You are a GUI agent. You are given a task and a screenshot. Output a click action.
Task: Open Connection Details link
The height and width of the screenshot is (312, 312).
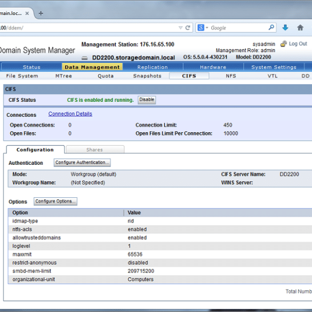point(70,114)
